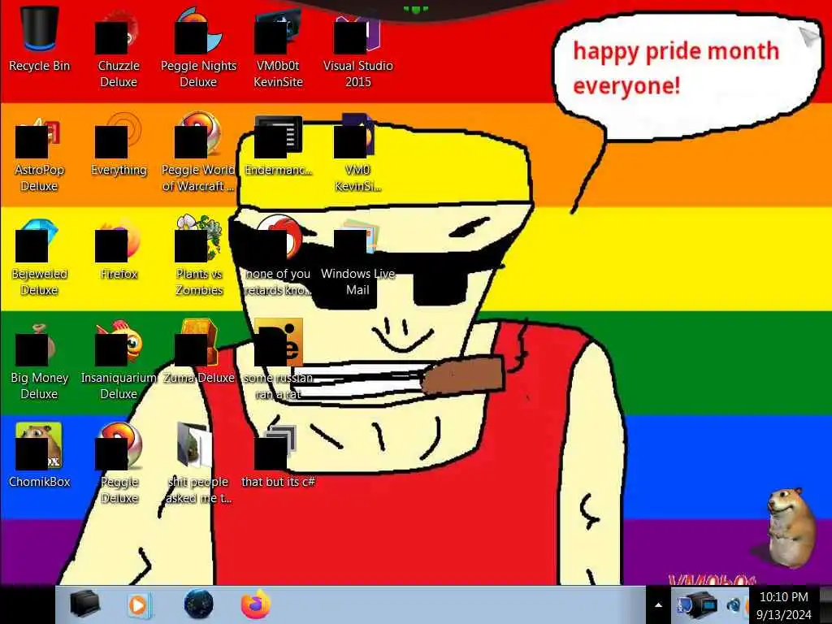This screenshot has height=624, width=832.
Task: Open the ChomikBox desktop shortcut
Action: coord(39,455)
